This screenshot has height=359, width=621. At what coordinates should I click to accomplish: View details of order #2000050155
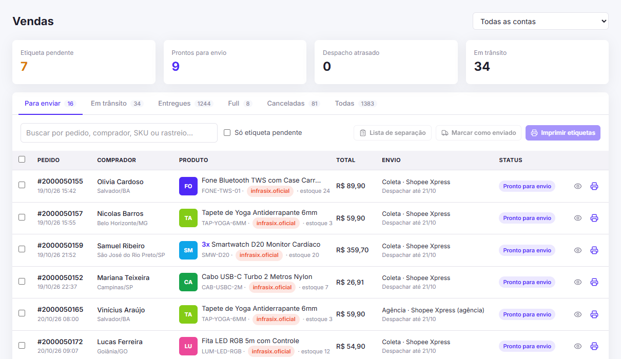pyautogui.click(x=578, y=186)
